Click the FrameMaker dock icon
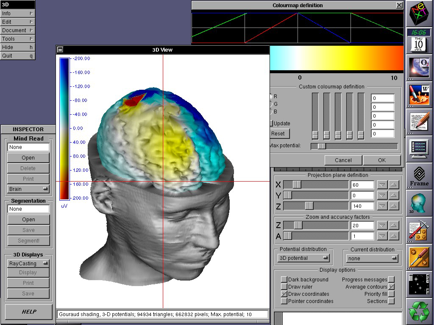Screen dimensions: 434x325 (419, 176)
